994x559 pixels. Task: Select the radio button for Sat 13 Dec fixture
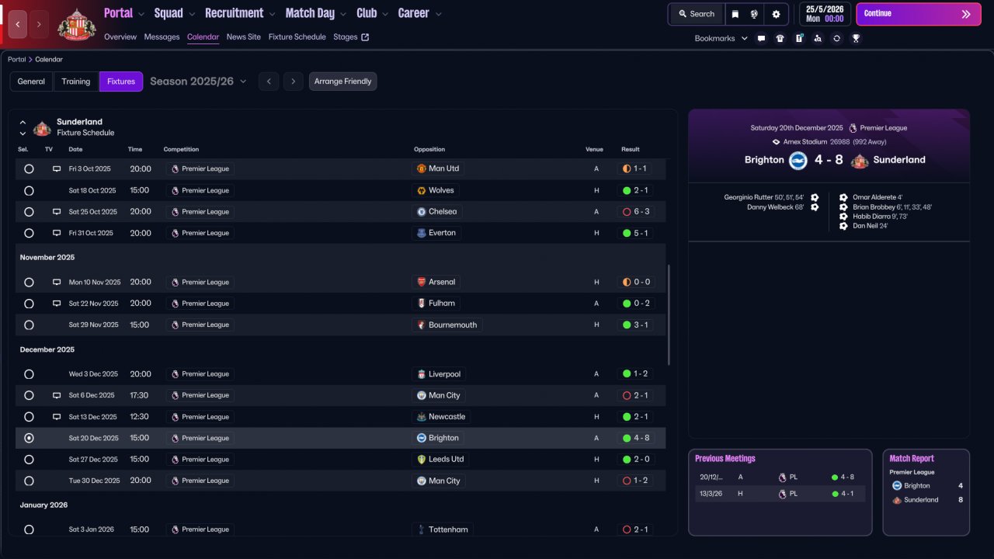tap(29, 417)
